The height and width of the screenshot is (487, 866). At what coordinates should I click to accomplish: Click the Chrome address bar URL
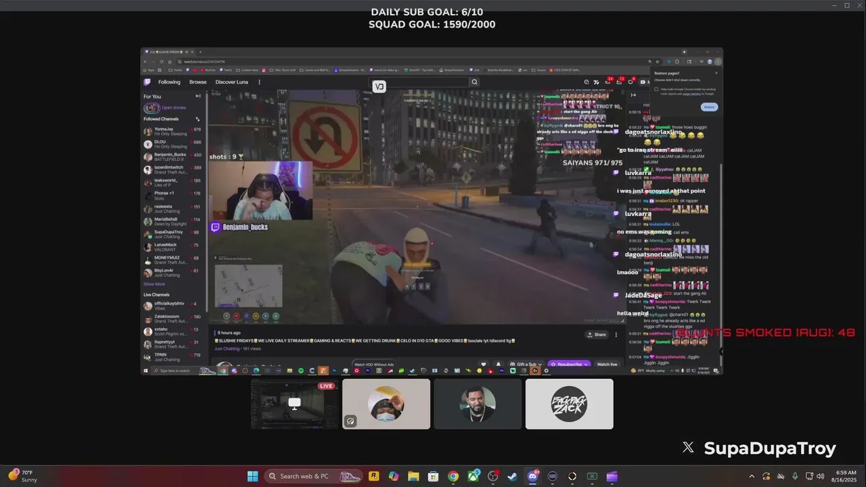(x=204, y=62)
